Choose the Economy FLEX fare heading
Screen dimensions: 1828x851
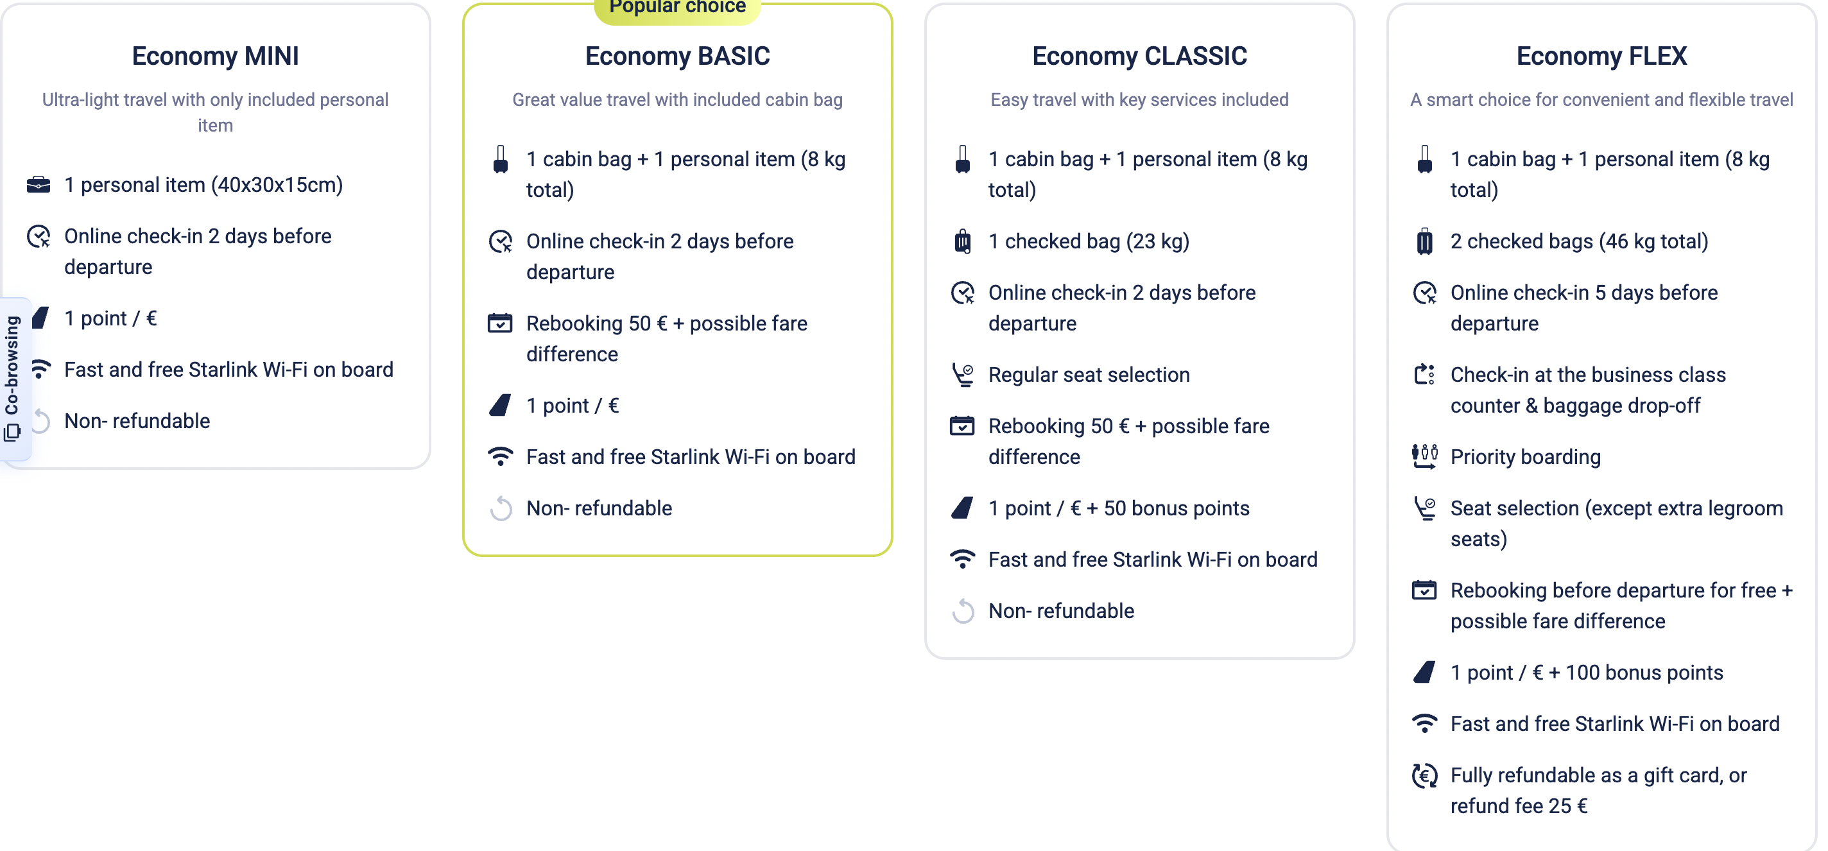(x=1601, y=55)
